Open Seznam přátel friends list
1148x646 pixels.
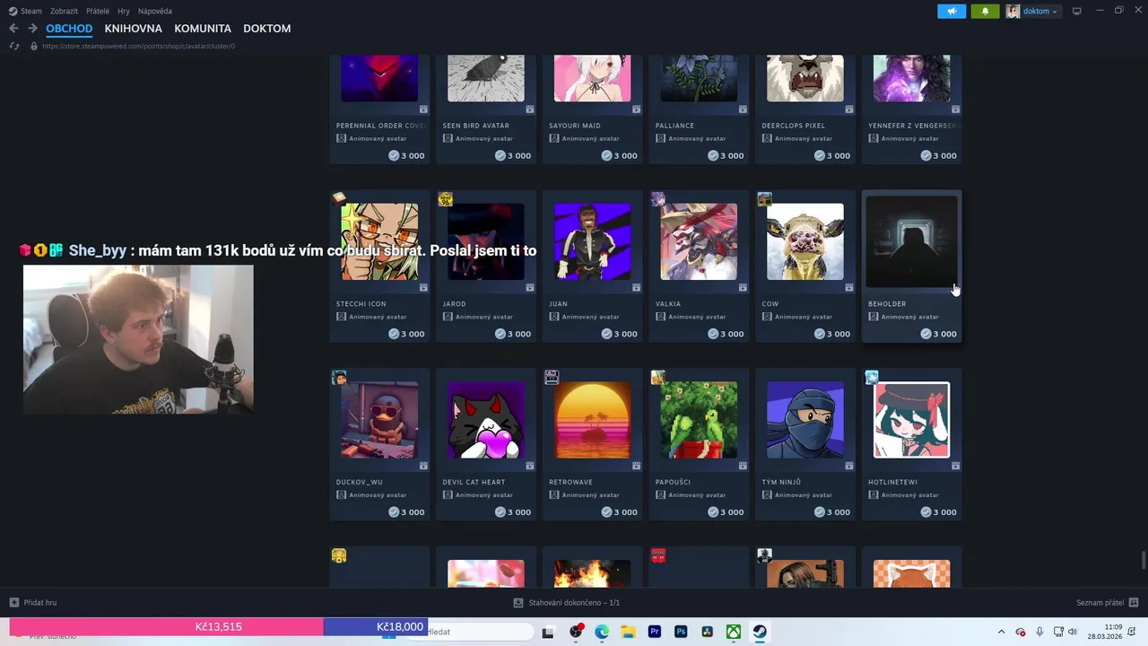[1100, 603]
